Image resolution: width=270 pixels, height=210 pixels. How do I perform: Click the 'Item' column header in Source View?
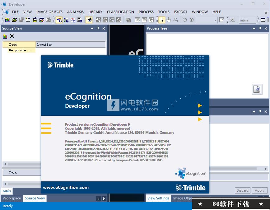pos(19,44)
